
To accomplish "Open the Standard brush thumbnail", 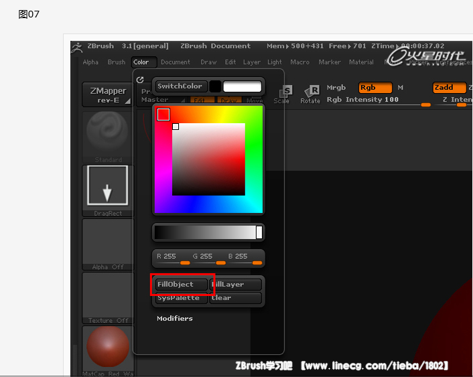I will click(x=107, y=137).
